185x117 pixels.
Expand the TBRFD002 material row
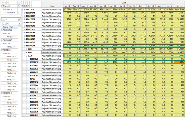tap(25, 13)
